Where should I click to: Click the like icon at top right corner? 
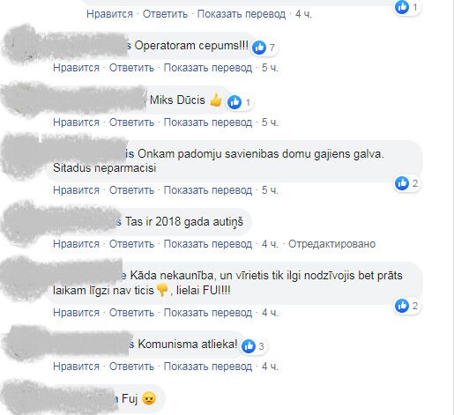tap(402, 7)
